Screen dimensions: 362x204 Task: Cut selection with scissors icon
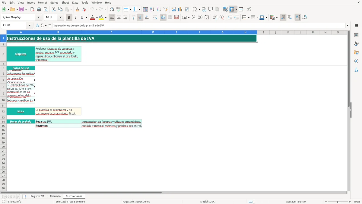tap(54, 9)
